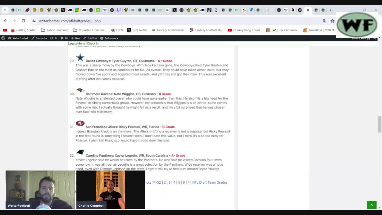Viewport: 382px width, 215px height.
Task: Click the vertical page scrollbar thumb
Action: 379,124
